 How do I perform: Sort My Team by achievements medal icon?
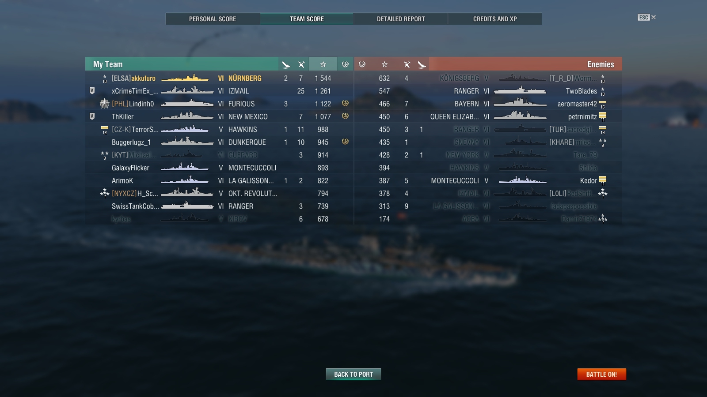click(345, 64)
